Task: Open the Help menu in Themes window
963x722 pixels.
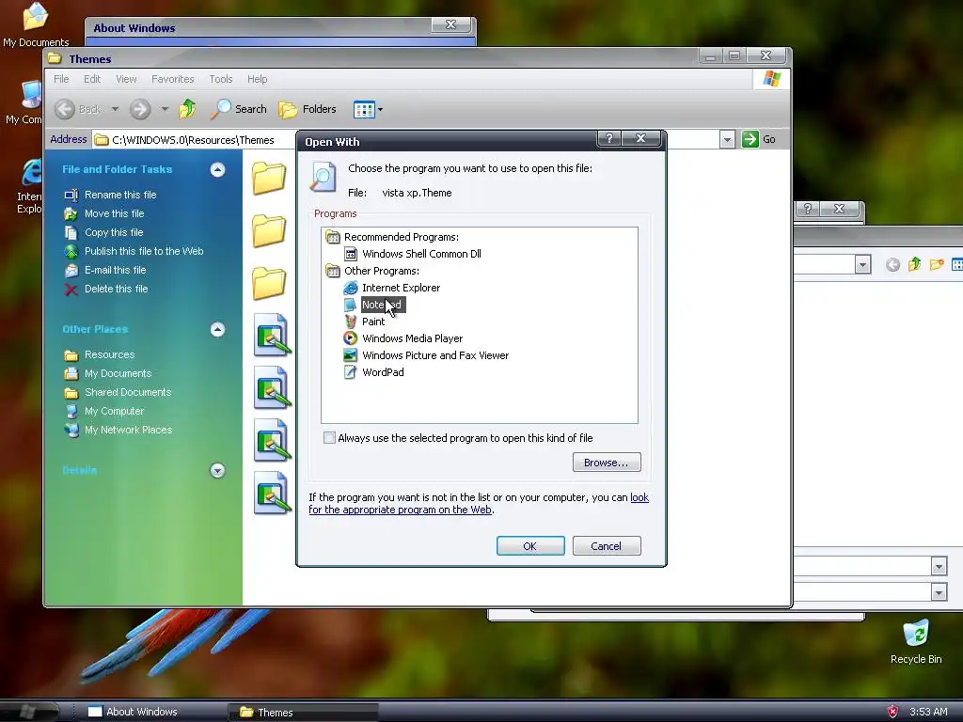Action: point(258,79)
